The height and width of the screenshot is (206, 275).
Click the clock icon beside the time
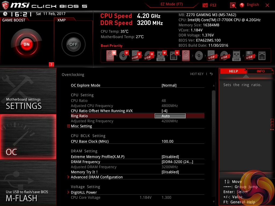pyautogui.click(x=5, y=14)
